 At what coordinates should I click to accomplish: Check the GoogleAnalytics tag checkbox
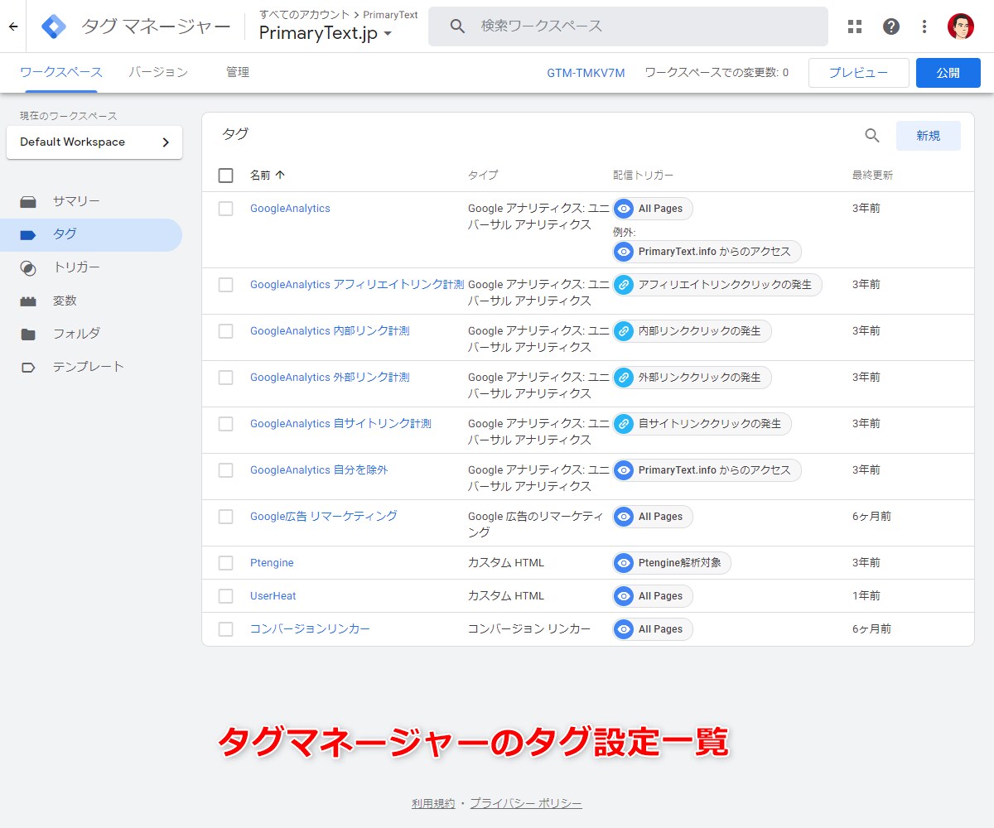coord(226,209)
